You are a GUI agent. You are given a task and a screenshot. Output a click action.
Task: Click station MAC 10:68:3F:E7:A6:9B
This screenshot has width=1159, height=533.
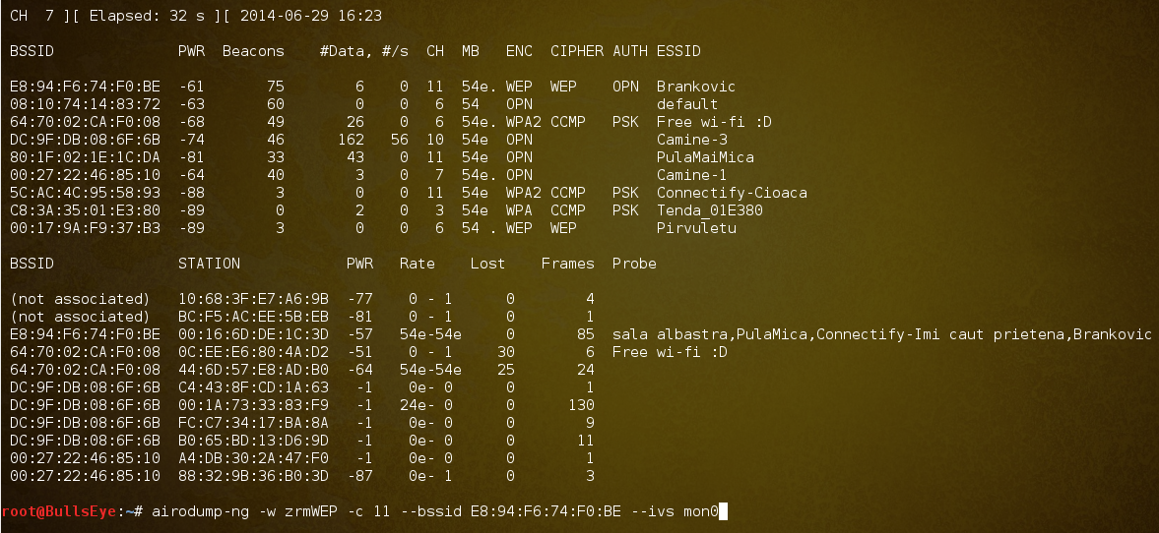coord(253,299)
